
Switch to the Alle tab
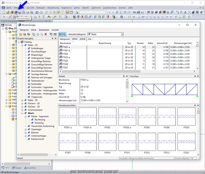click(89, 39)
